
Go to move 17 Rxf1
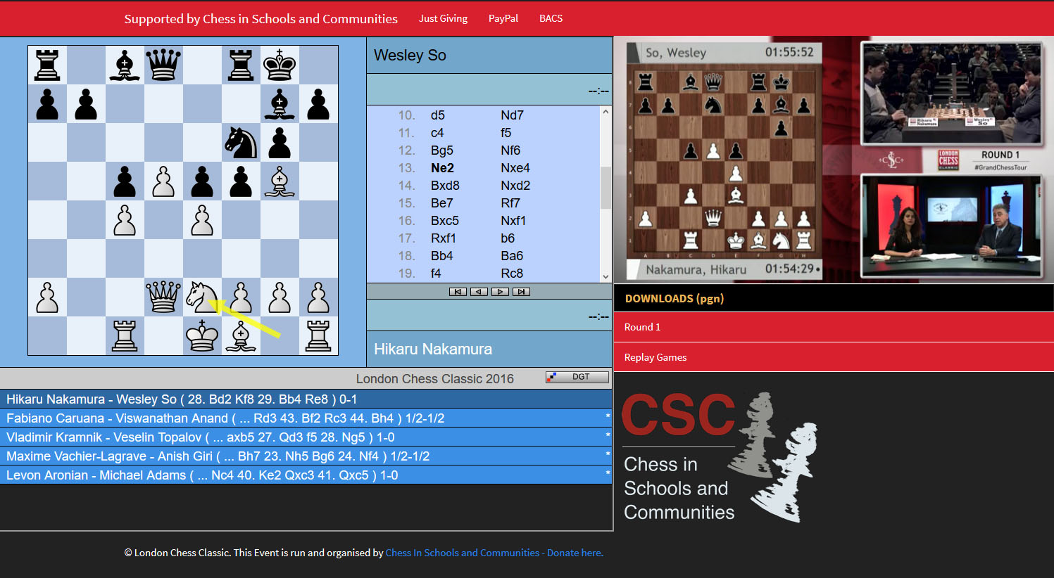[444, 238]
